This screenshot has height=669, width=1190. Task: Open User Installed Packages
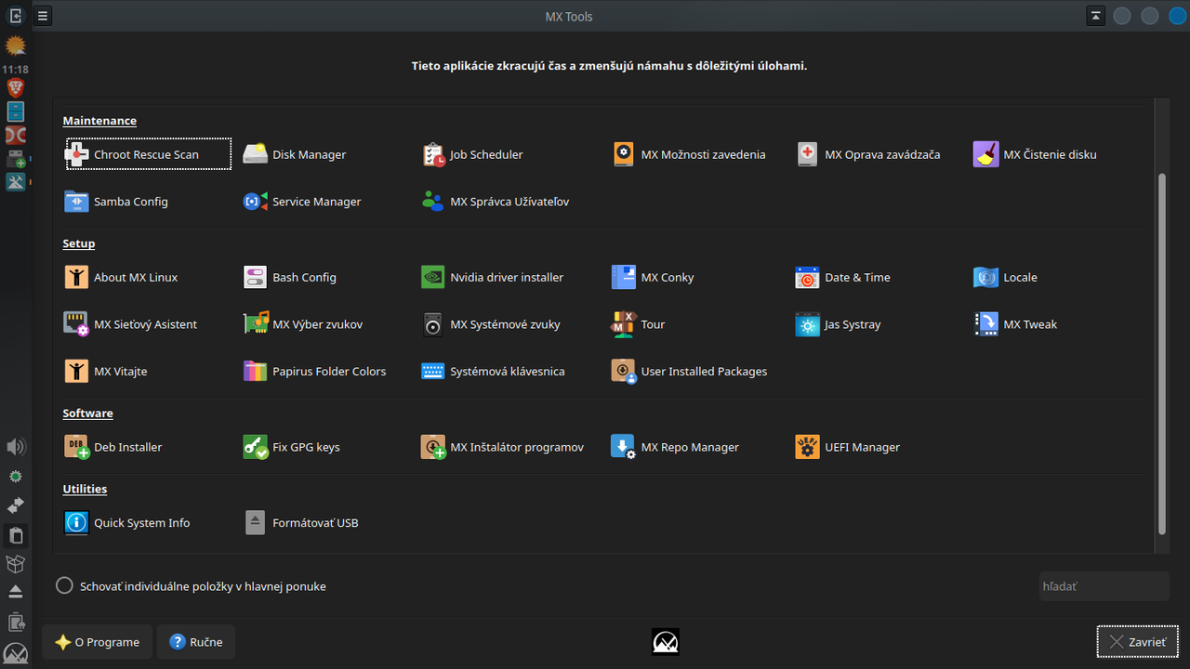690,371
